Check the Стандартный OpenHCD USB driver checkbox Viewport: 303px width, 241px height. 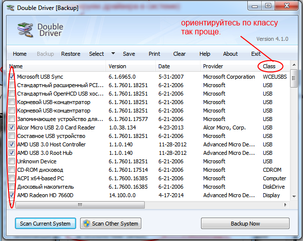(x=12, y=94)
